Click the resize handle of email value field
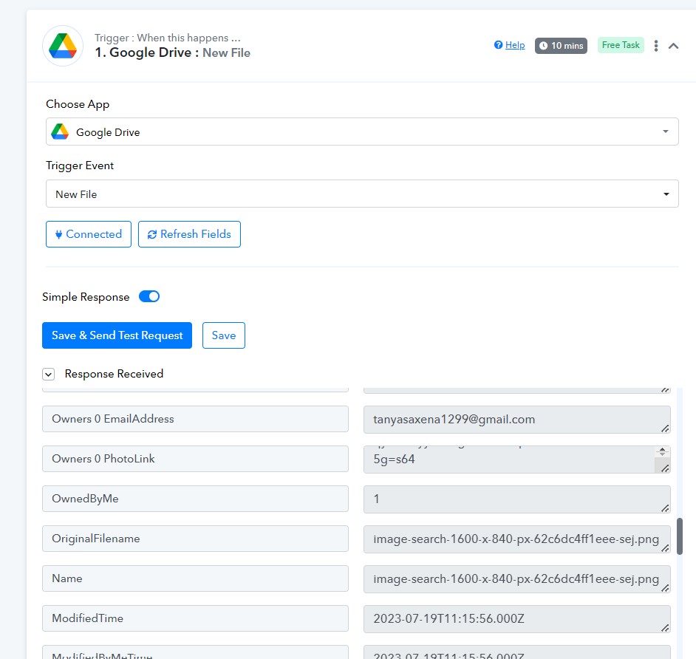The width and height of the screenshot is (696, 659). click(x=665, y=428)
